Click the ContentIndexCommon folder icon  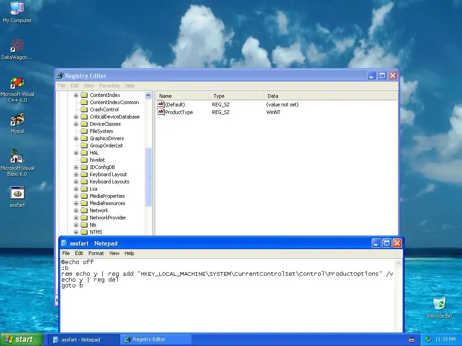point(84,102)
